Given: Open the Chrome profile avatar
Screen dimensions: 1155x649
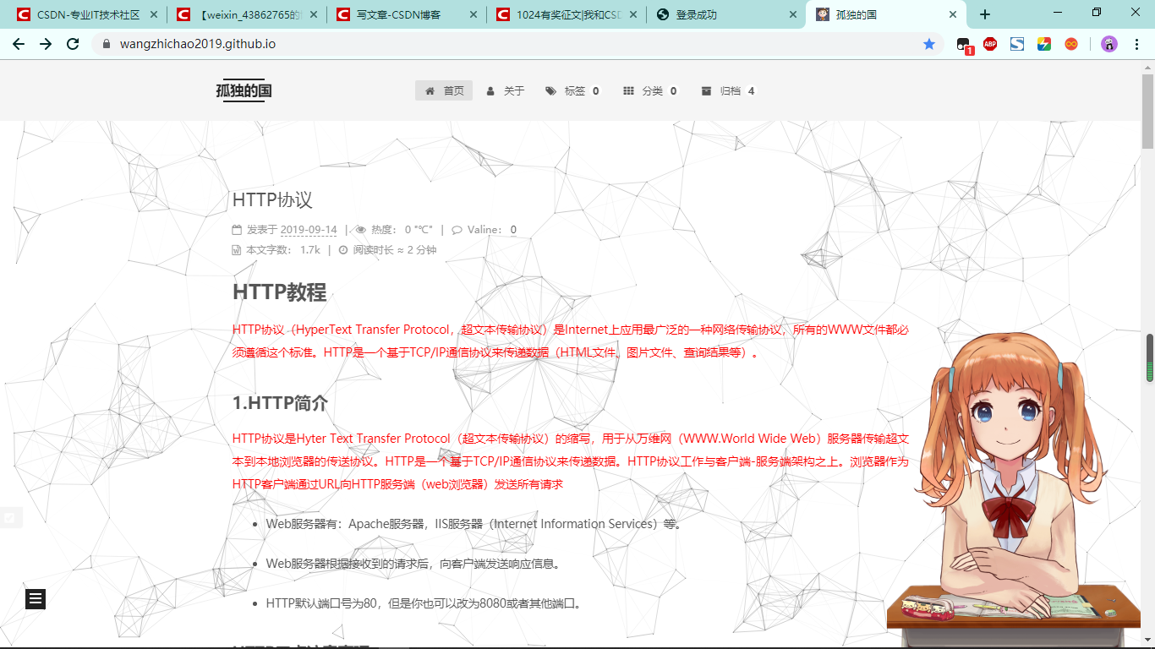Looking at the screenshot, I should click(1109, 44).
